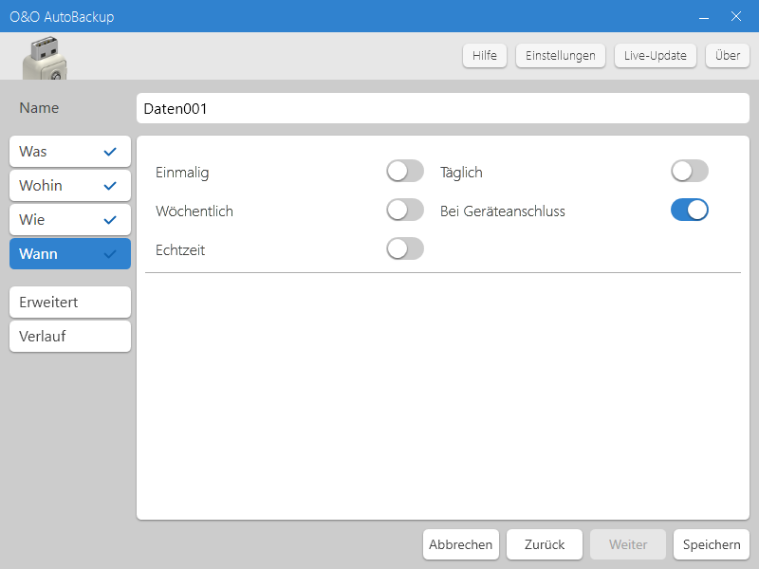Image resolution: width=759 pixels, height=569 pixels.
Task: Disable the Bei Geräteanschluss switch
Action: point(690,210)
